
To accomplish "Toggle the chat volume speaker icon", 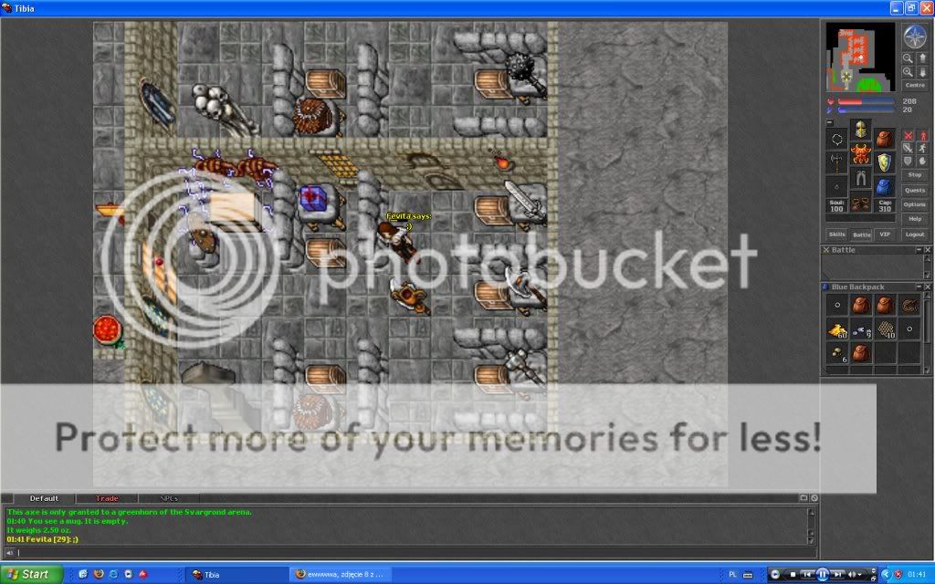I will (x=9, y=553).
